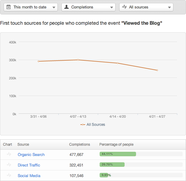Screen dimensions: 186x181
Task: Open the All sources filter dropdown
Action: coord(146,7)
